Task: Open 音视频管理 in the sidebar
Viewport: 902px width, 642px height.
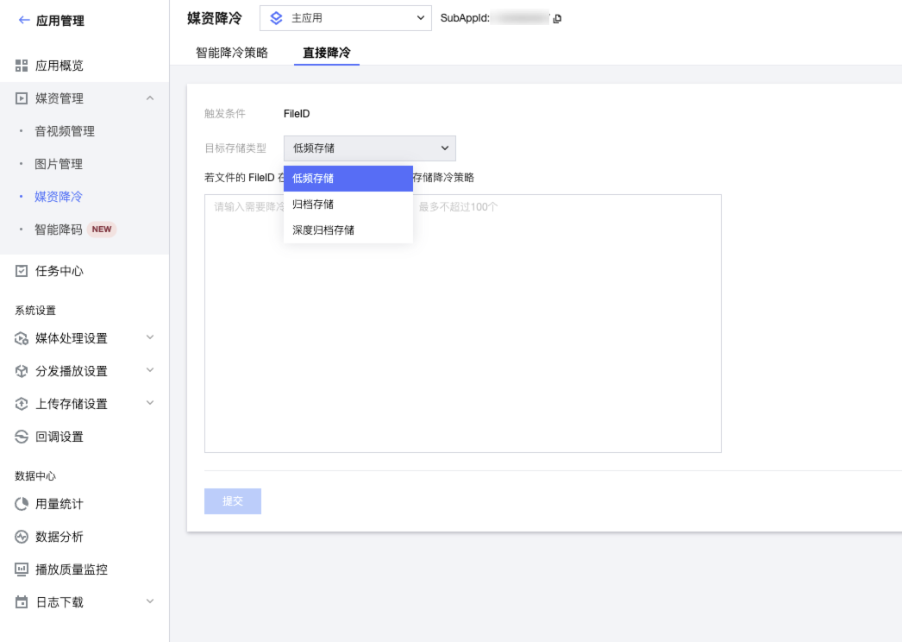Action: [x=65, y=131]
